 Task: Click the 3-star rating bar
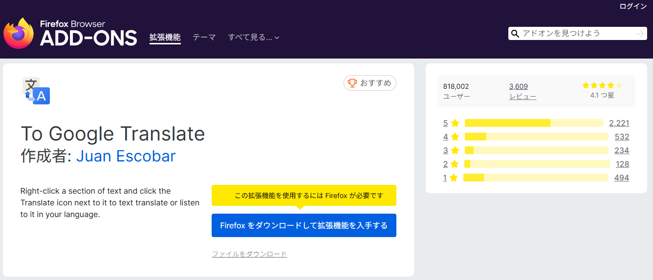(x=537, y=150)
